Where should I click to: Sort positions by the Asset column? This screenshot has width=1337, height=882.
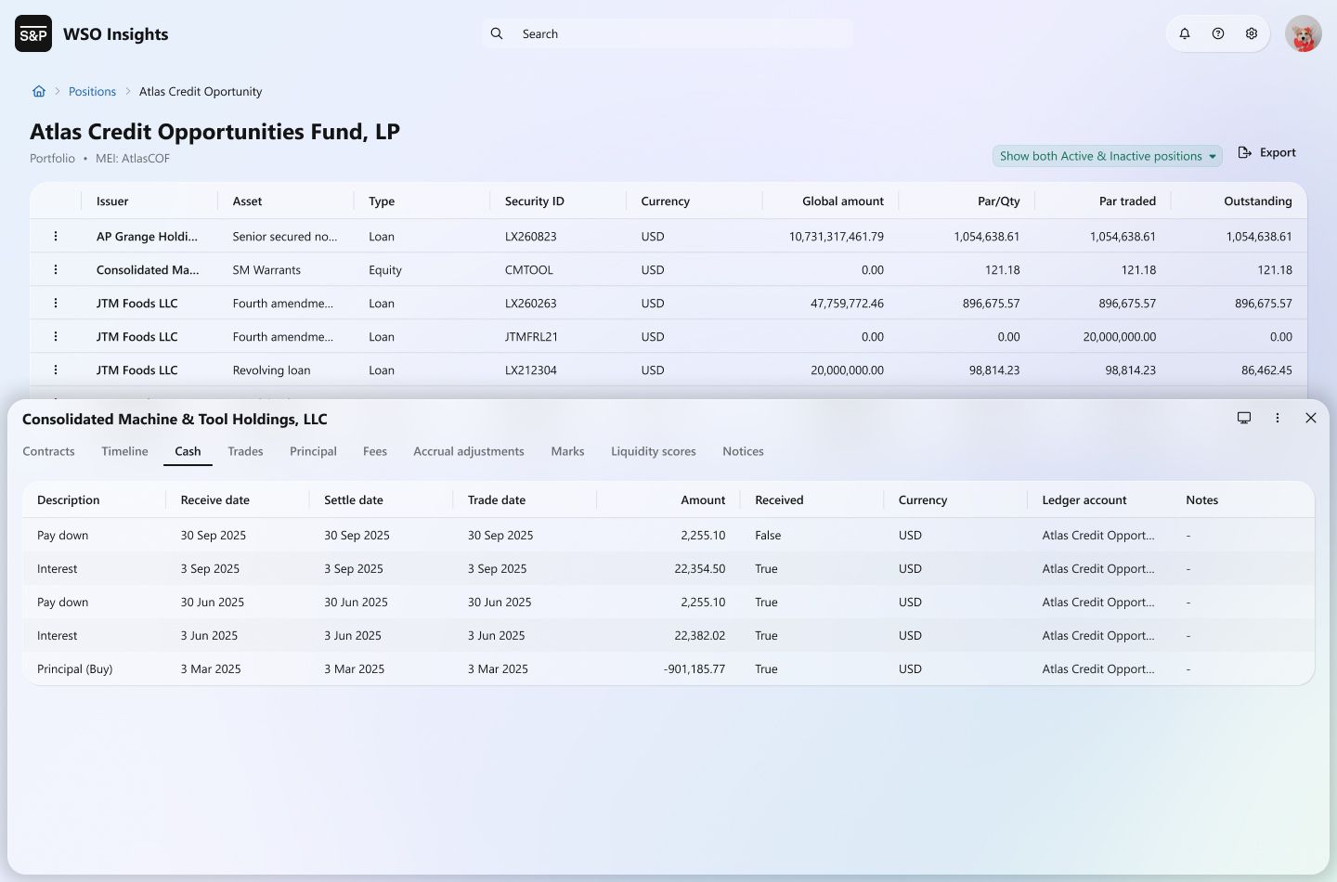click(247, 201)
